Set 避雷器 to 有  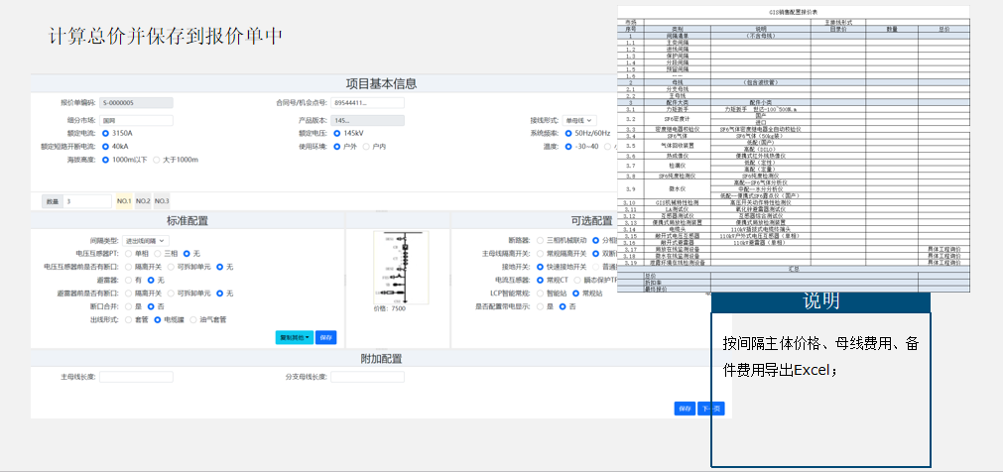click(x=128, y=281)
